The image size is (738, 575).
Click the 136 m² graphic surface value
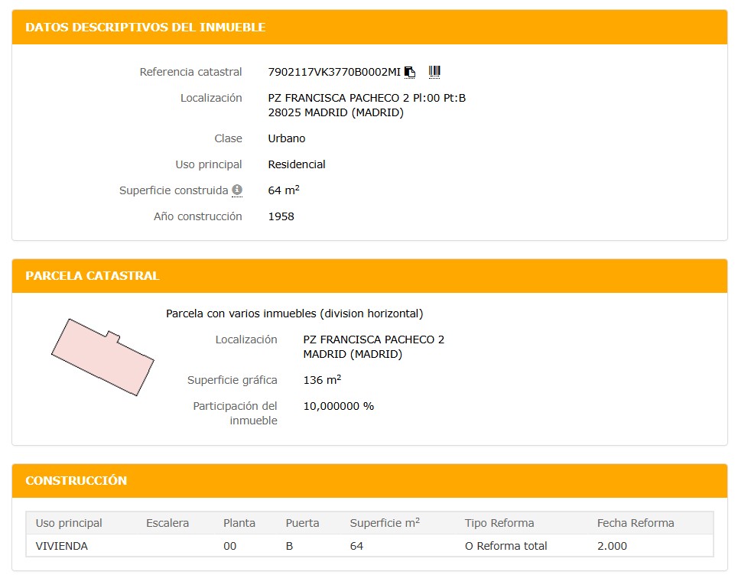[x=322, y=380]
